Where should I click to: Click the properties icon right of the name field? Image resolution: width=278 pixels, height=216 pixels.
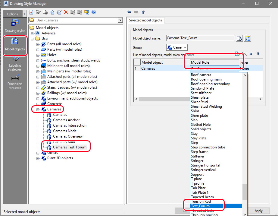[248, 38]
